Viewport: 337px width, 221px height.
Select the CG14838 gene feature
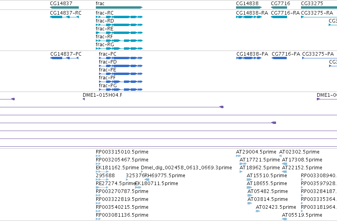click(x=249, y=7)
